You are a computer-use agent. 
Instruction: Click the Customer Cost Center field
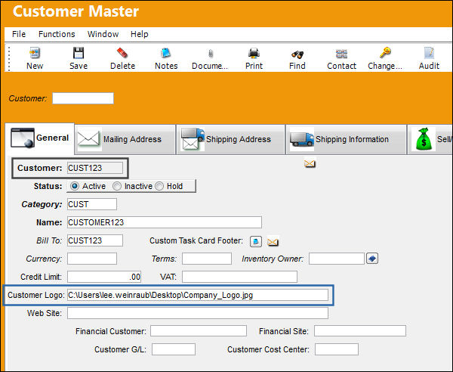(x=337, y=349)
